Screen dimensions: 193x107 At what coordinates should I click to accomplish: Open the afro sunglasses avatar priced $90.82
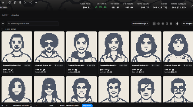point(49,47)
